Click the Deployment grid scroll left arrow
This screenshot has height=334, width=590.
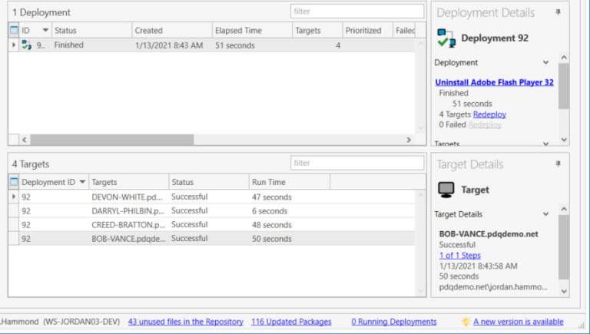coord(25,140)
